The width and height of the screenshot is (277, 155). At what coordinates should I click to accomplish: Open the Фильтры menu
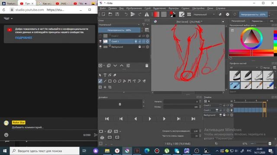coord(174,8)
